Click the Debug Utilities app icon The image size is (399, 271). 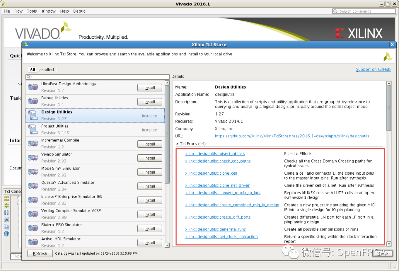click(33, 101)
